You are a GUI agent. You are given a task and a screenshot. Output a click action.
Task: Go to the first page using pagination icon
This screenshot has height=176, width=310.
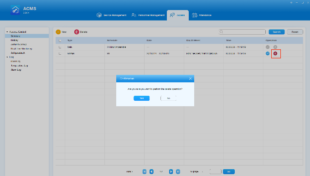click(145, 171)
